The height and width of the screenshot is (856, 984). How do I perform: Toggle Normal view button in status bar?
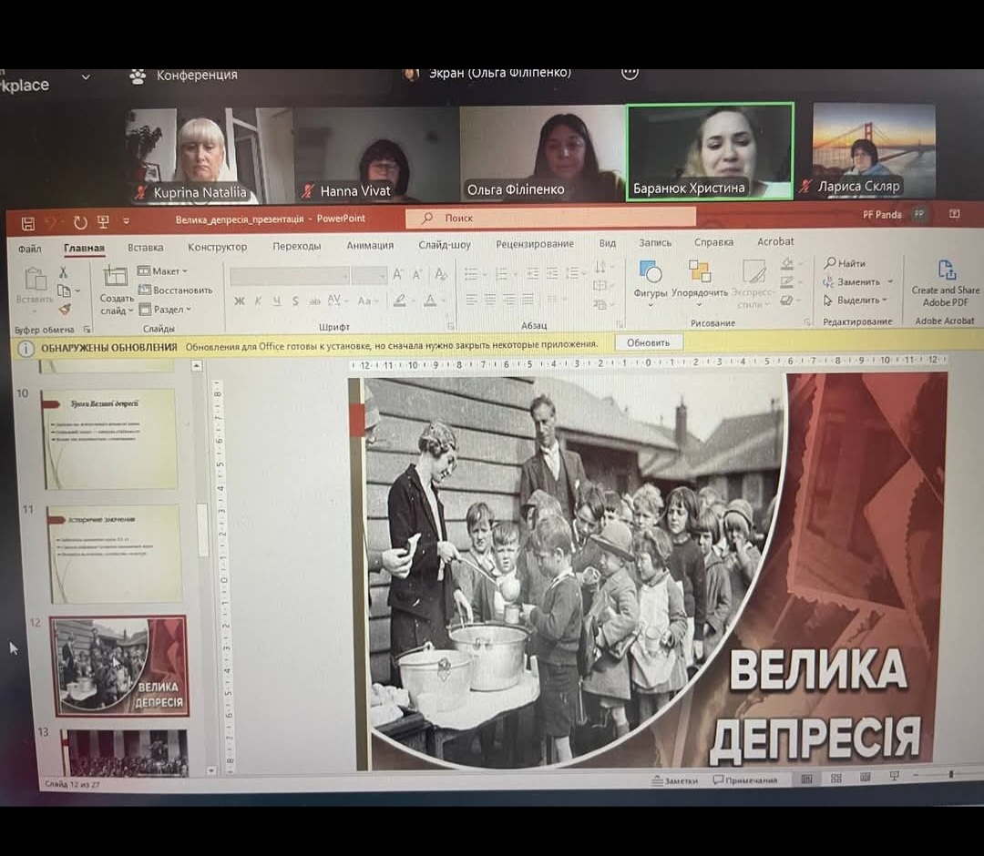tap(806, 779)
